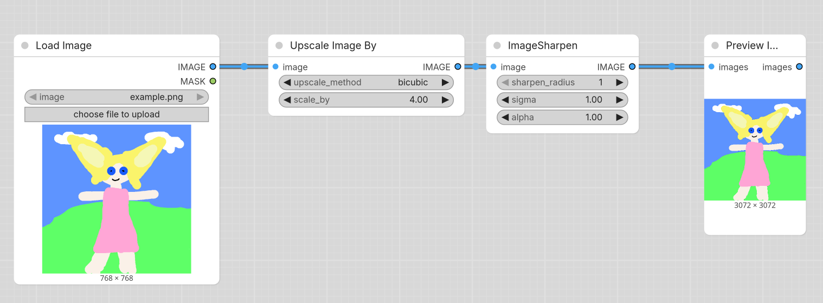823x303 pixels.
Task: Select the 3072 × 3072 preview output thumbnail
Action: (x=755, y=150)
